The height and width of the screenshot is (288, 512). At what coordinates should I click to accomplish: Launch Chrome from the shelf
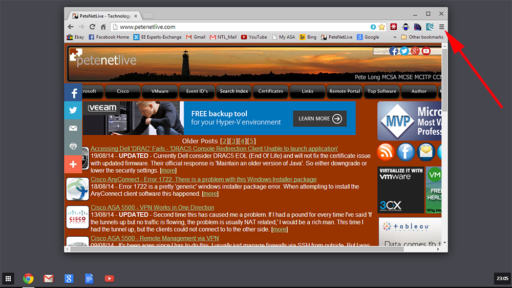(x=28, y=279)
